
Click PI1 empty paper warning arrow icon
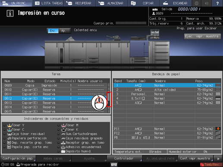coord(218,129)
